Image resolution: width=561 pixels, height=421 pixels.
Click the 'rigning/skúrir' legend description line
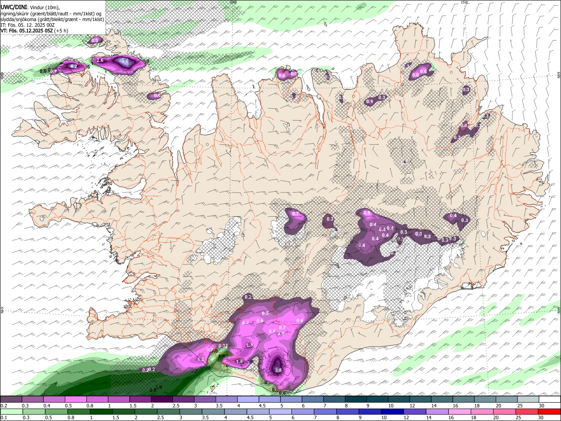click(x=52, y=13)
